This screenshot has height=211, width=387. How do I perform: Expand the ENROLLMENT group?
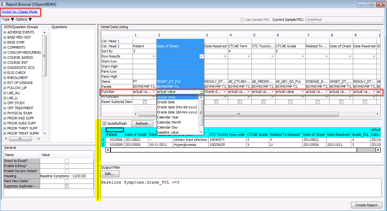tap(5, 78)
